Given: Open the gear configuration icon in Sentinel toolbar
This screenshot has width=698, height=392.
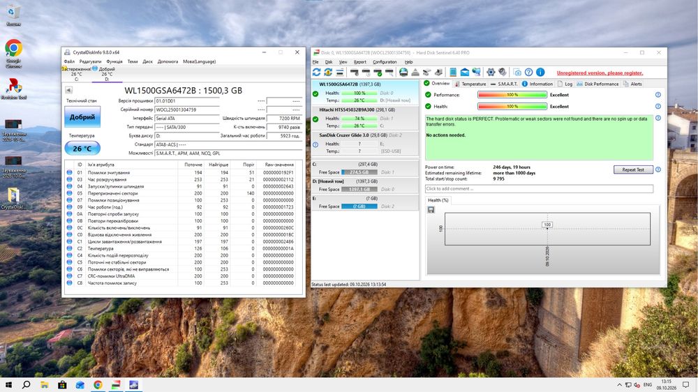Looking at the screenshot, I should click(x=491, y=72).
